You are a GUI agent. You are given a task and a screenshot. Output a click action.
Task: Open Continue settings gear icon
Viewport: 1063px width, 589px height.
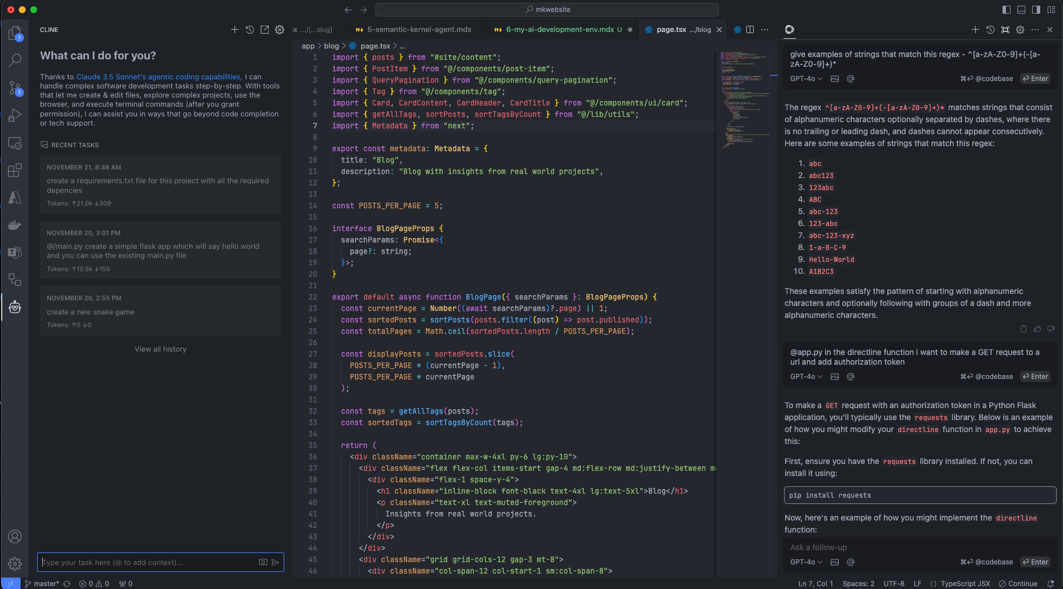1020,30
